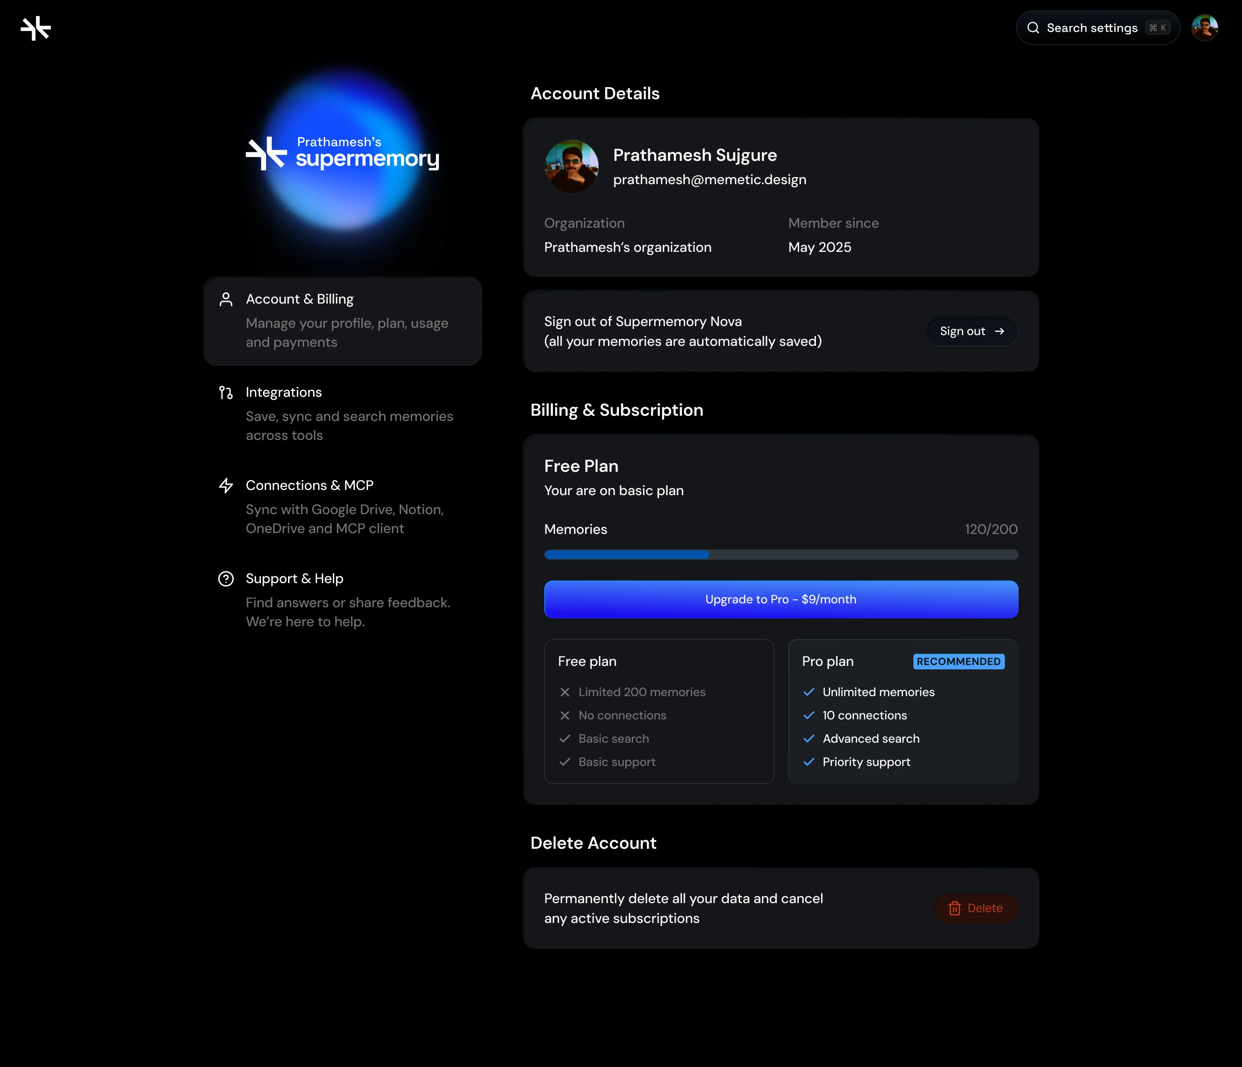
Task: Open the user avatar in top-right corner
Action: [1204, 28]
